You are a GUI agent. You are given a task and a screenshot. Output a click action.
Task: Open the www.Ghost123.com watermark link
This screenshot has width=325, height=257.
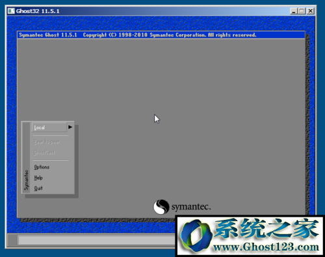(266, 247)
